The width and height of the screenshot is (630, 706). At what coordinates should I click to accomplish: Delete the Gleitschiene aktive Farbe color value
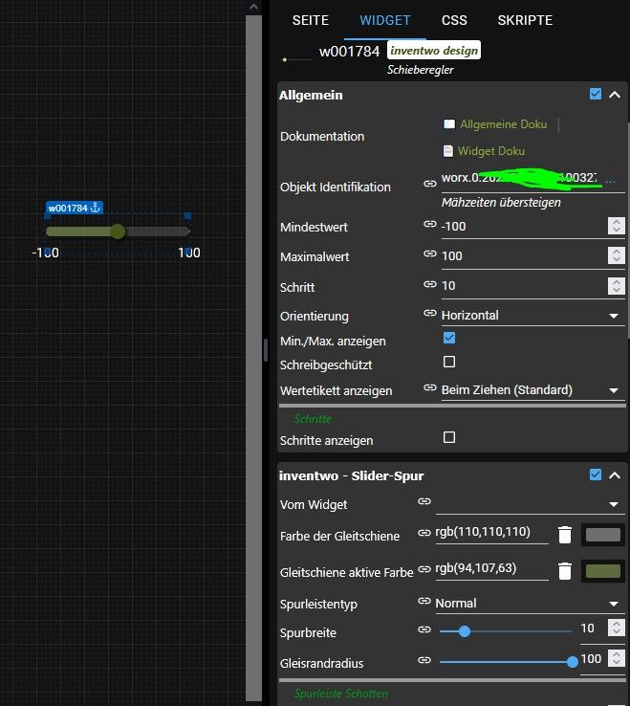[x=565, y=571]
